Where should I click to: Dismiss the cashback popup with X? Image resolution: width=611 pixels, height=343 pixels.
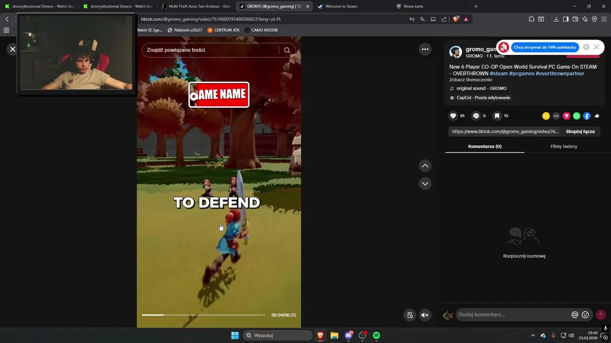(596, 47)
